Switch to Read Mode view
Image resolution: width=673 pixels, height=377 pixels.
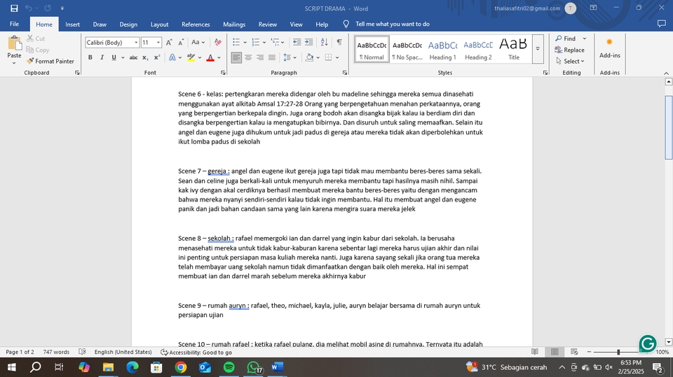point(535,352)
